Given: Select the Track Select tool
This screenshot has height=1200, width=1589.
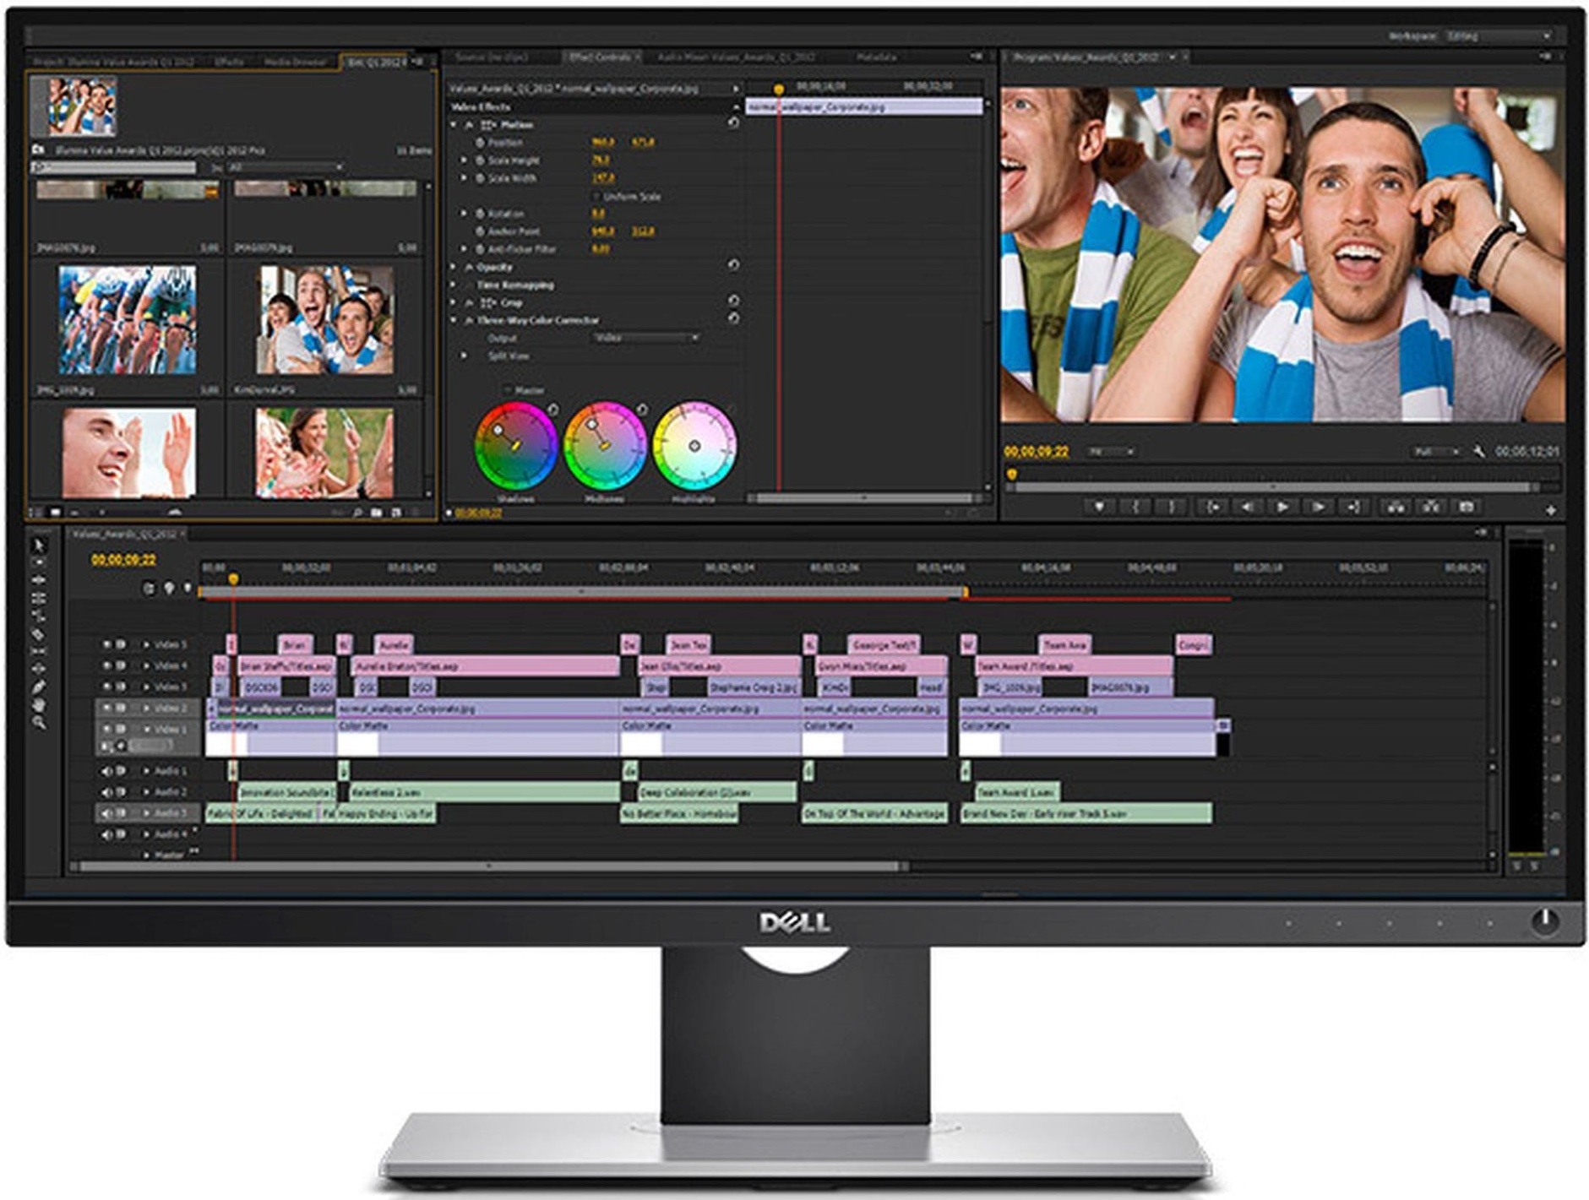Looking at the screenshot, I should click(39, 562).
